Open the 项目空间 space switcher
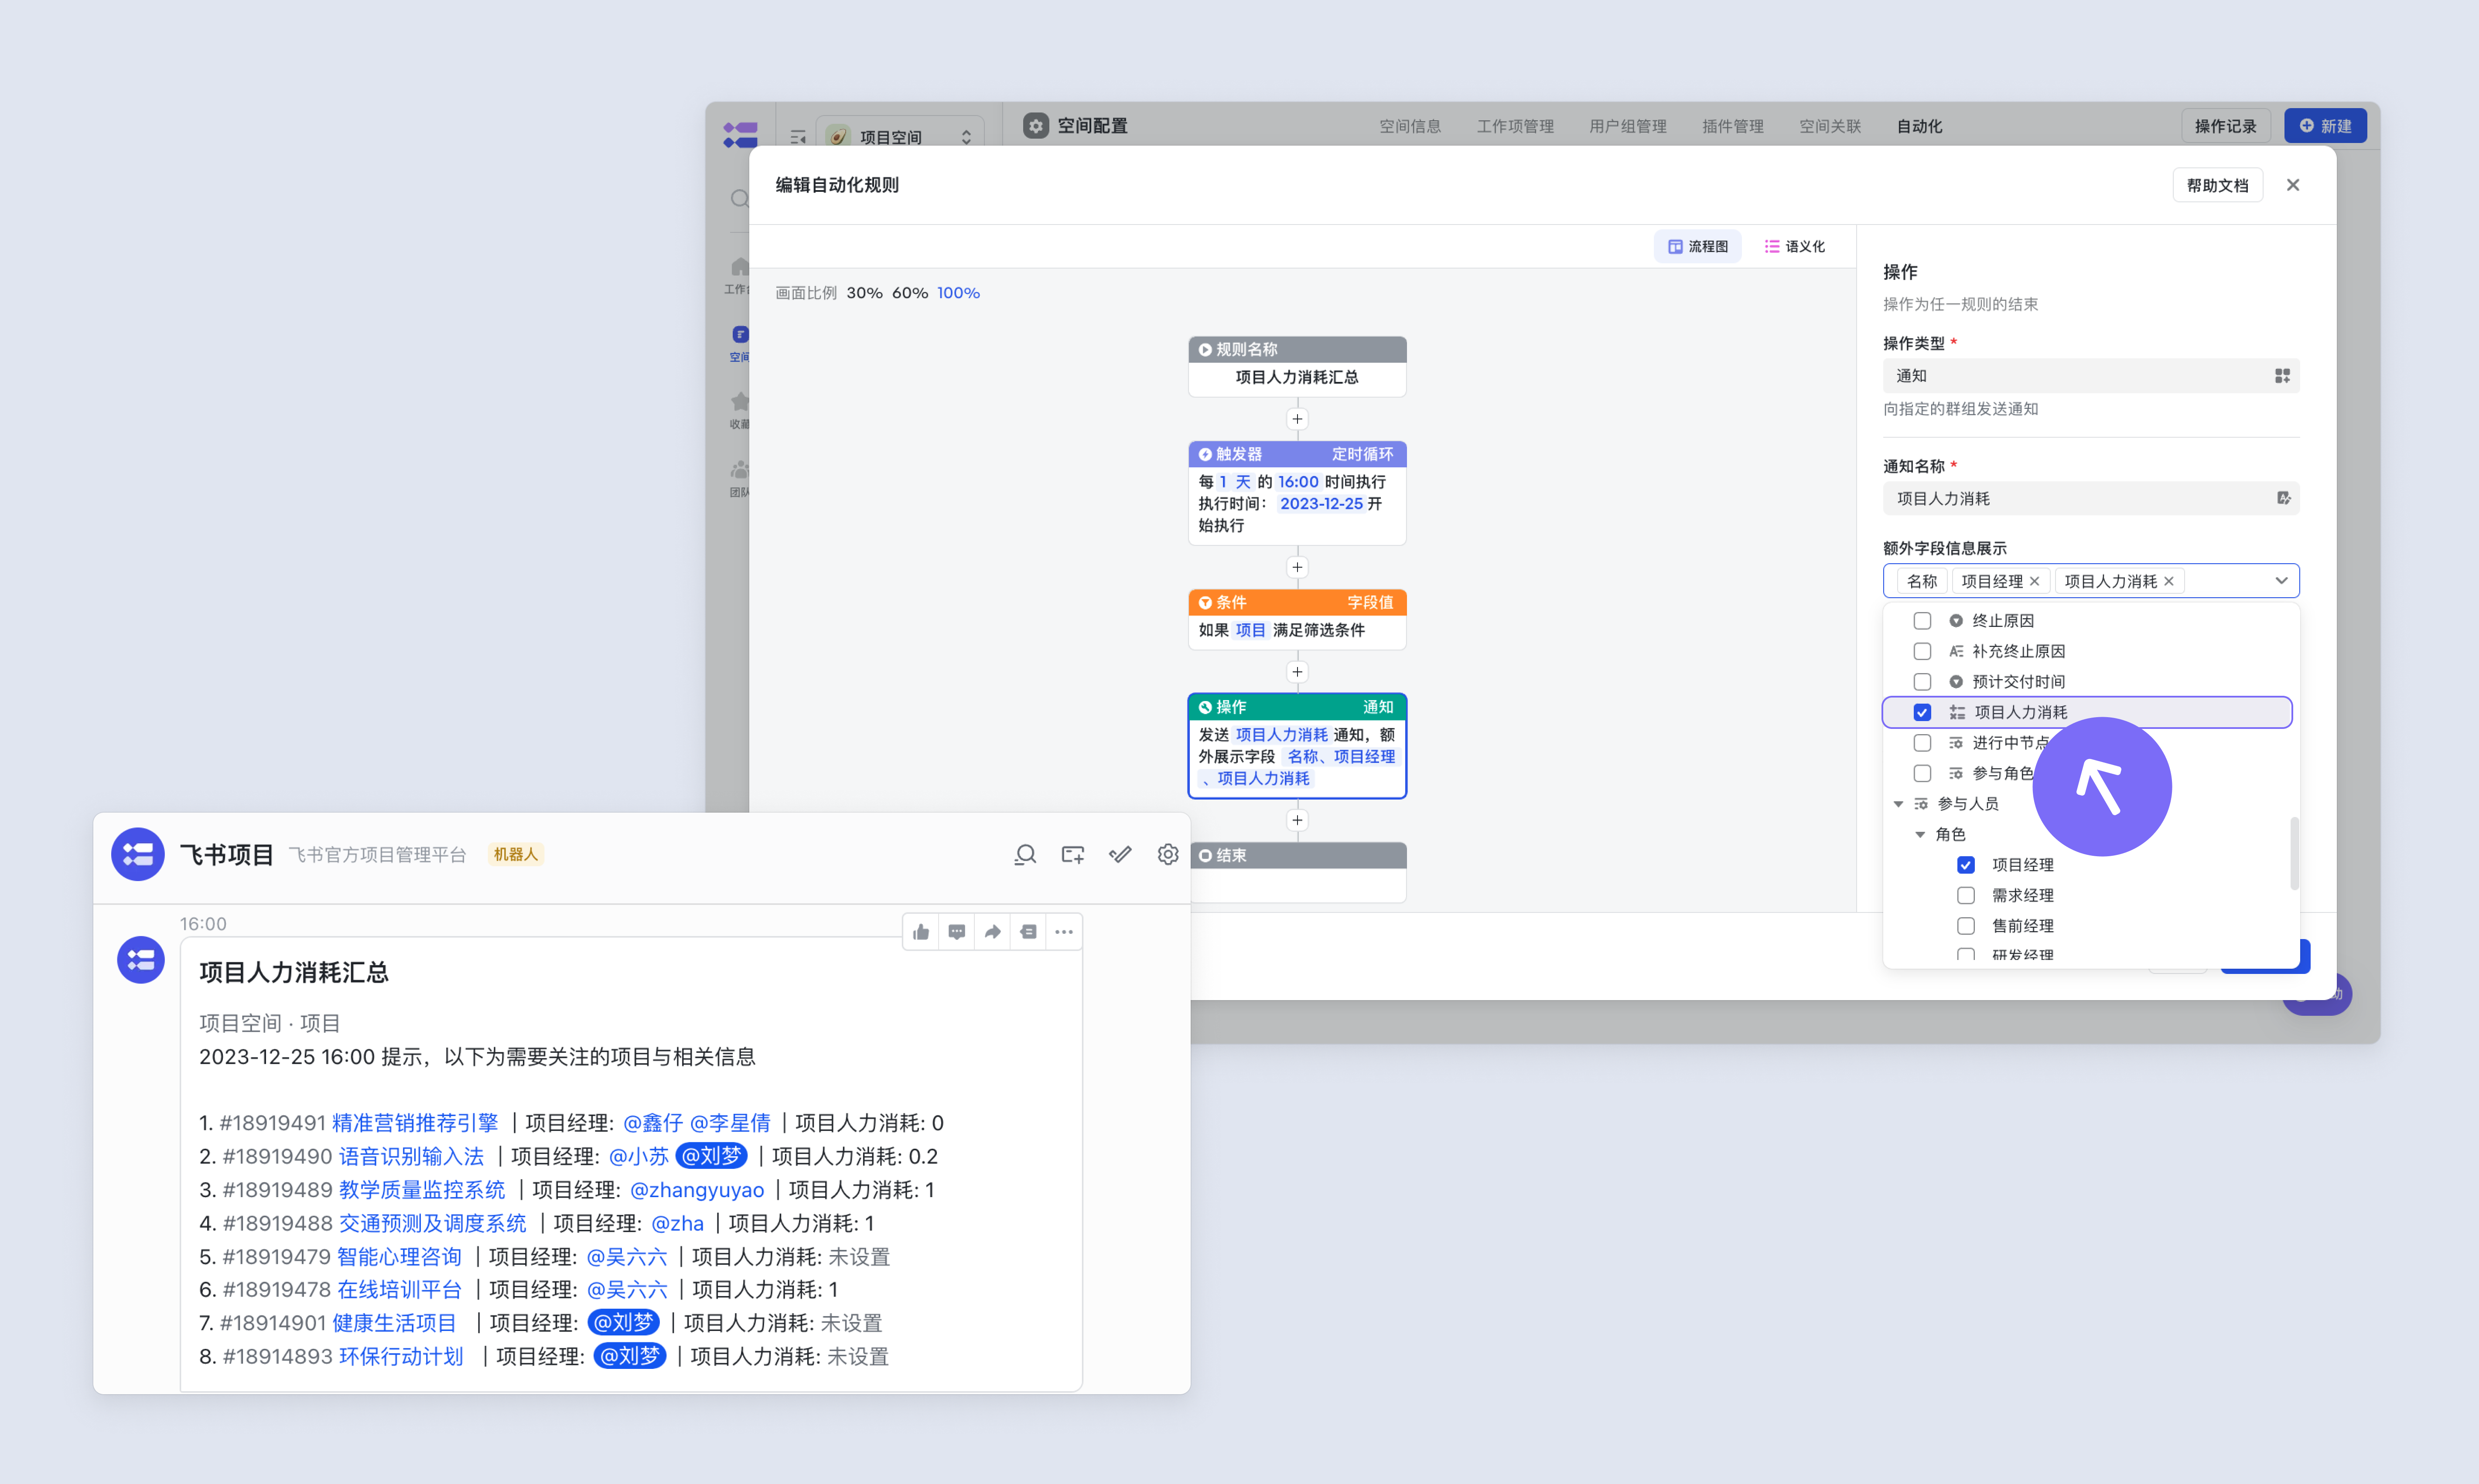2479x1484 pixels. click(x=900, y=136)
